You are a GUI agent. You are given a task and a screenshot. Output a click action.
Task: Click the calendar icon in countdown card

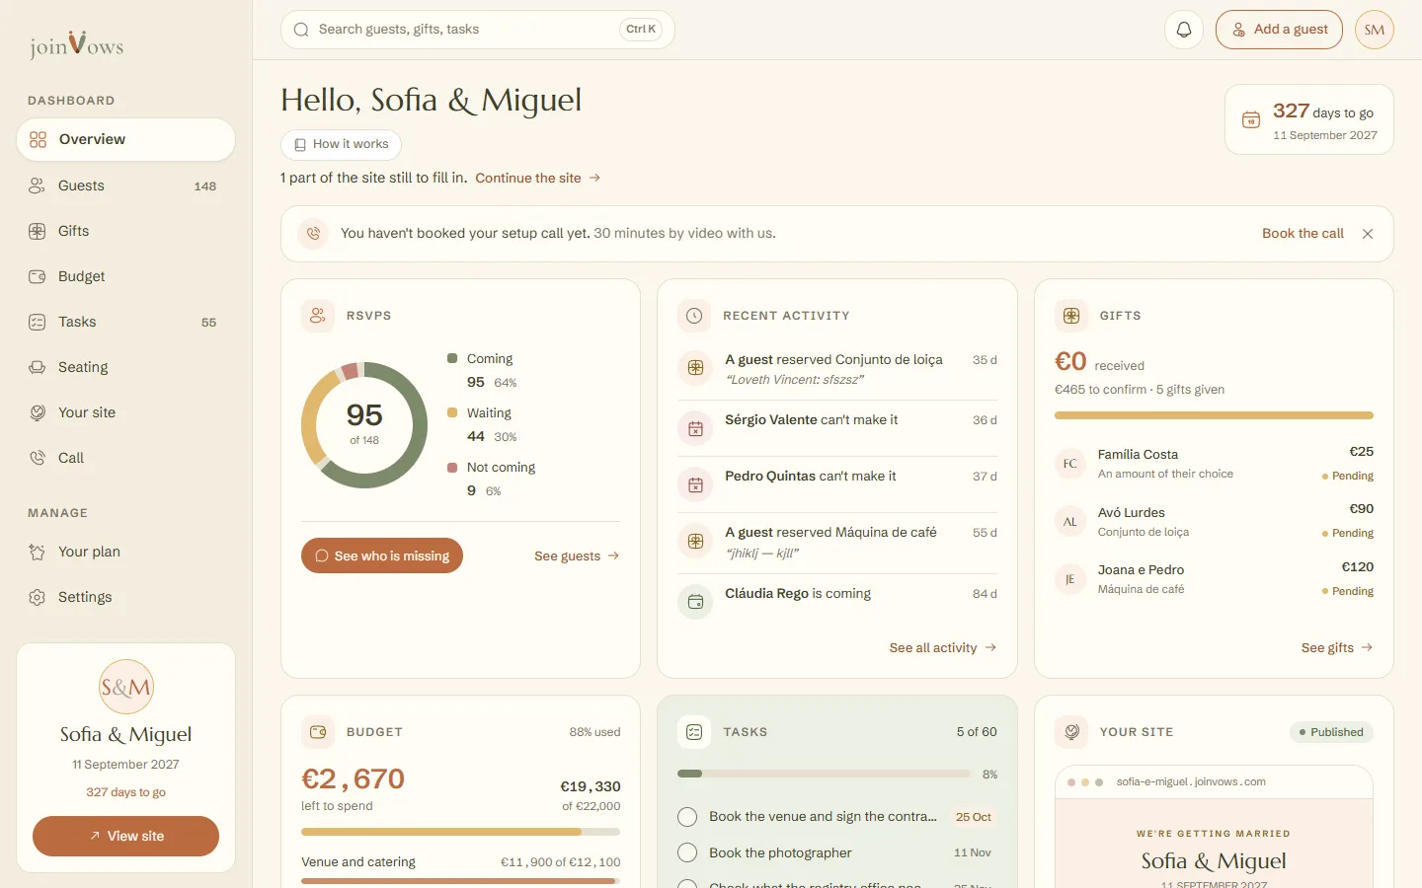click(1251, 119)
